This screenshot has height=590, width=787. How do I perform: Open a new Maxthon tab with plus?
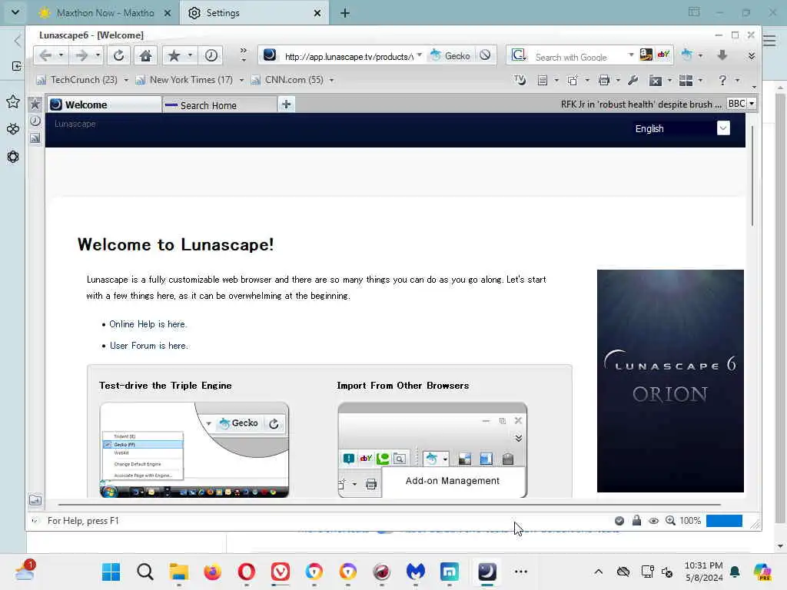pyautogui.click(x=345, y=13)
